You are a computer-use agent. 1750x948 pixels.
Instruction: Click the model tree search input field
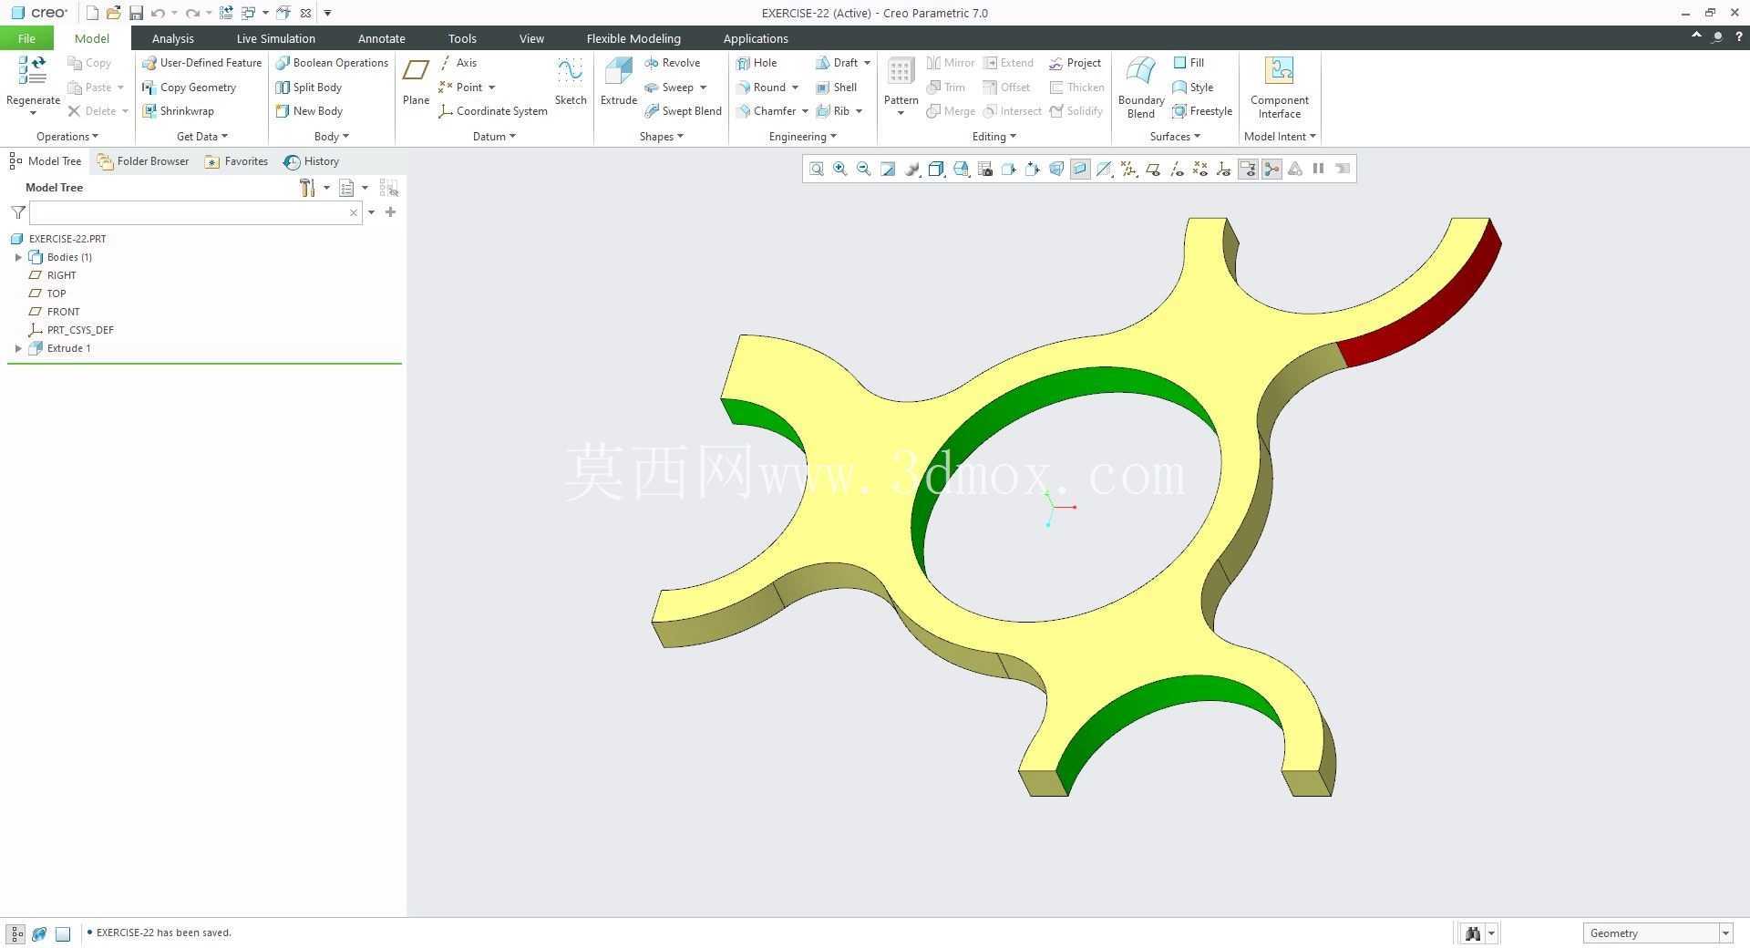pos(195,212)
